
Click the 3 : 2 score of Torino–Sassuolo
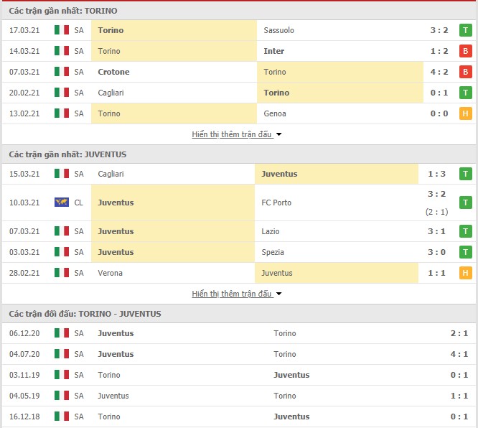[439, 30]
